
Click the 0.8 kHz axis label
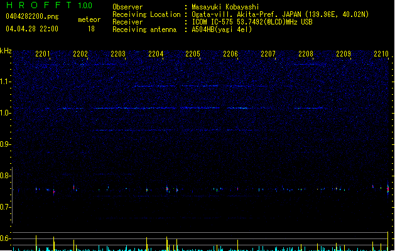pos(5,176)
